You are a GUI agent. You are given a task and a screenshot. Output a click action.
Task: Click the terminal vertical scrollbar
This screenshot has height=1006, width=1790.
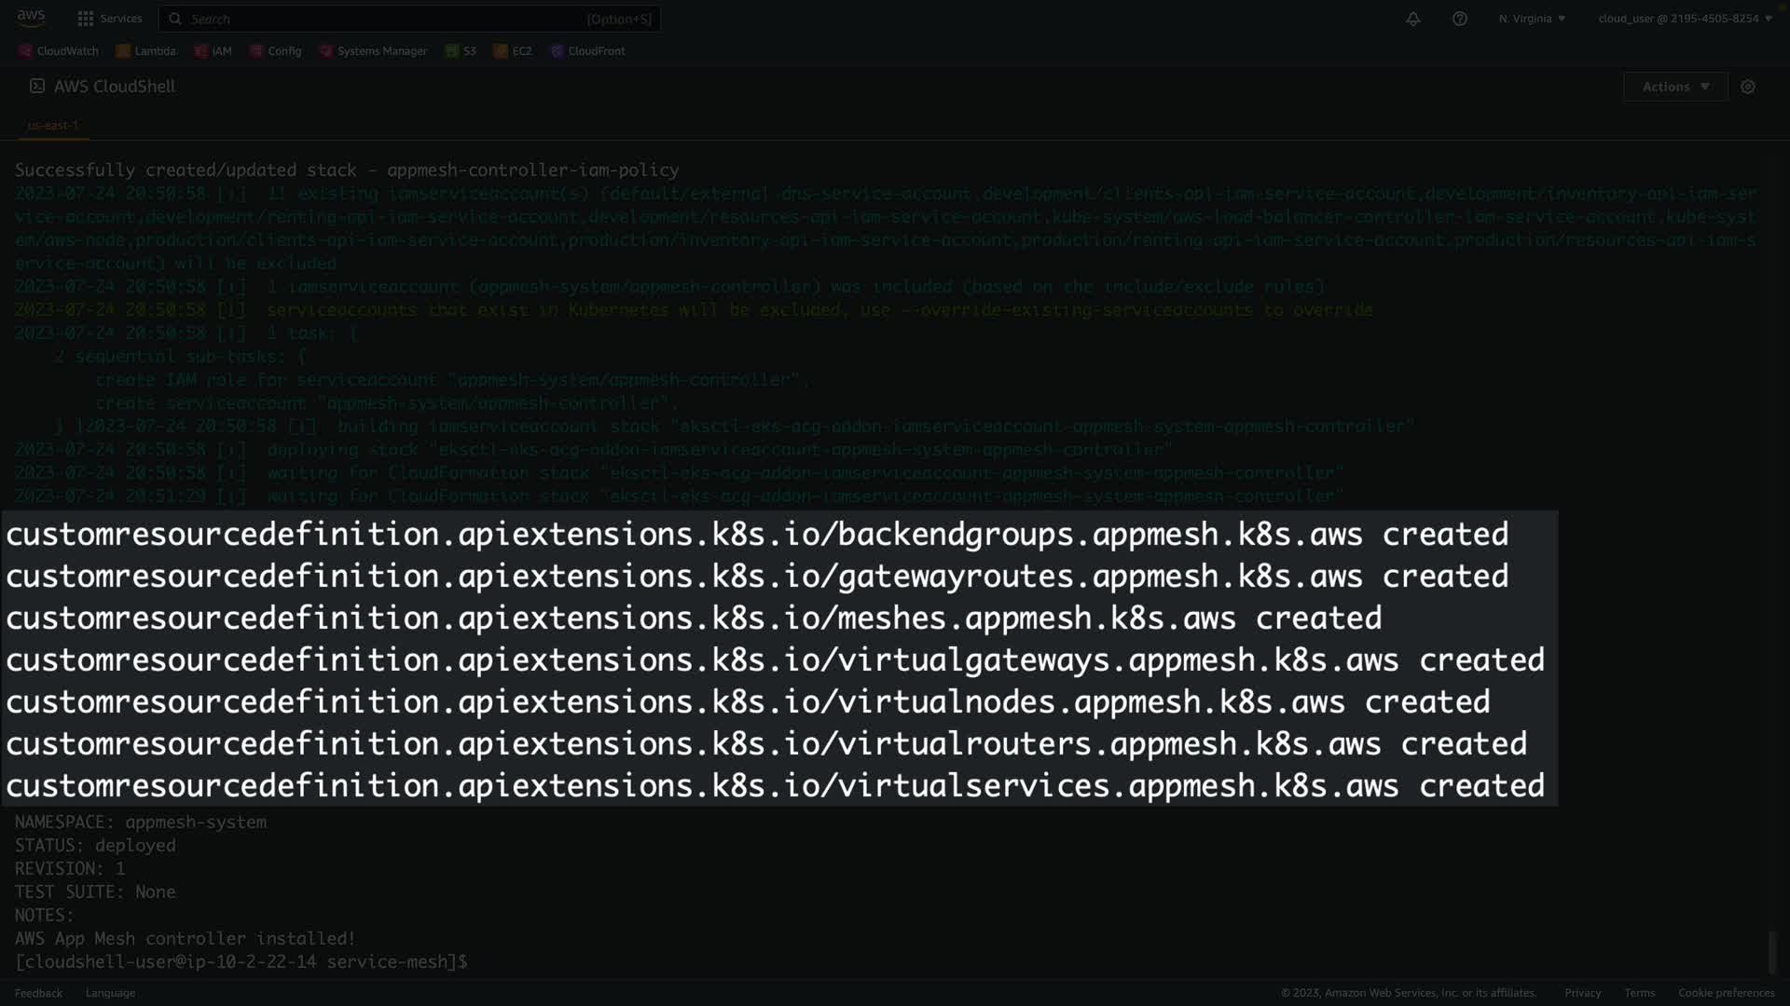click(1772, 952)
